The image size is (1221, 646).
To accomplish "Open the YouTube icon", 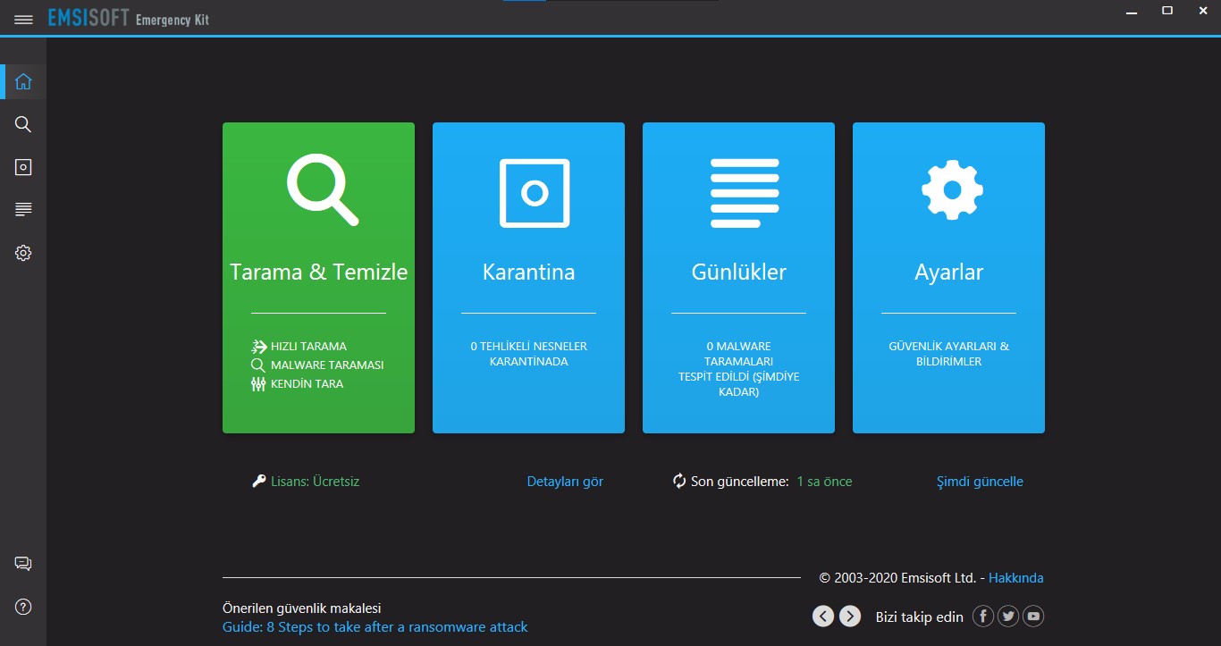I will click(1033, 616).
